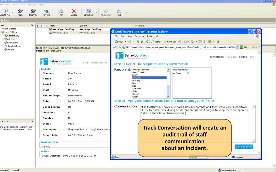Click the Reply toolbar icon

point(20,12)
